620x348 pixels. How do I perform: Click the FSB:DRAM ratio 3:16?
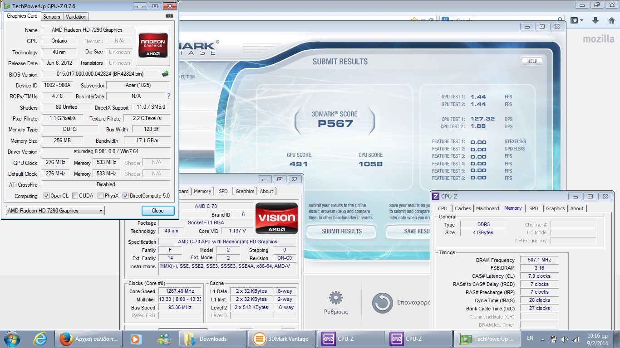pyautogui.click(x=539, y=268)
